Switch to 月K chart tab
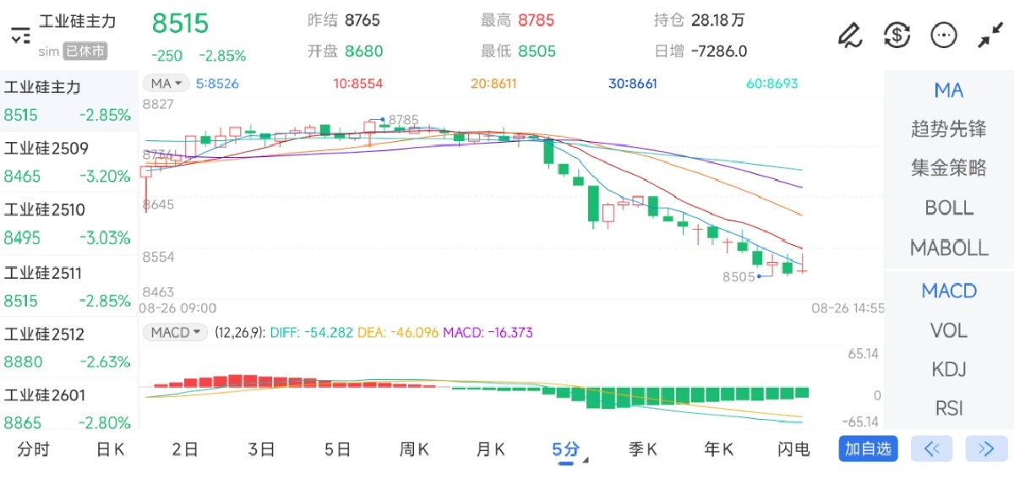Screen dimensions: 1014x479 pos(490,449)
